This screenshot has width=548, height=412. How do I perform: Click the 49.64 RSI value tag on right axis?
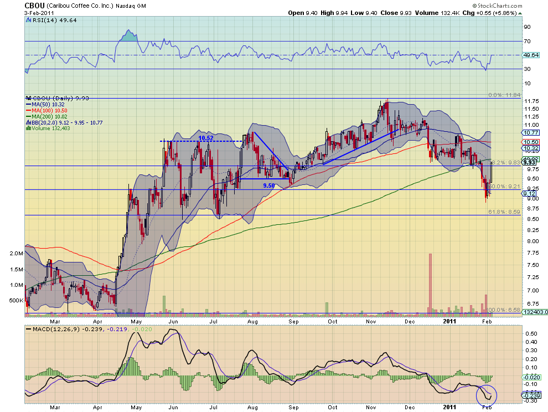531,55
